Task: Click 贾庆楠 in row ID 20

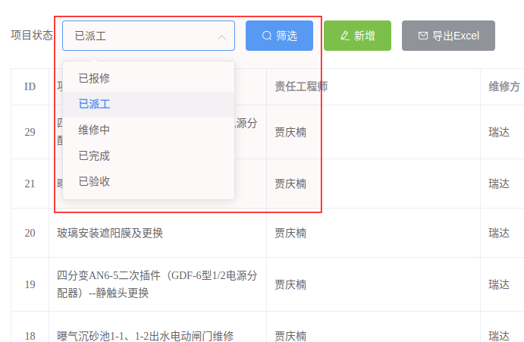Action: pos(290,233)
